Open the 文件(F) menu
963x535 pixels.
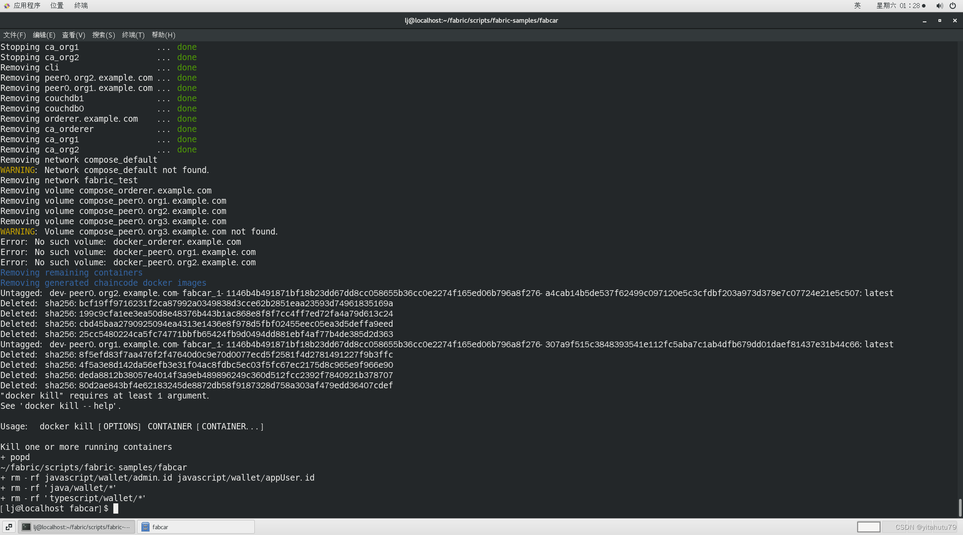coord(15,35)
